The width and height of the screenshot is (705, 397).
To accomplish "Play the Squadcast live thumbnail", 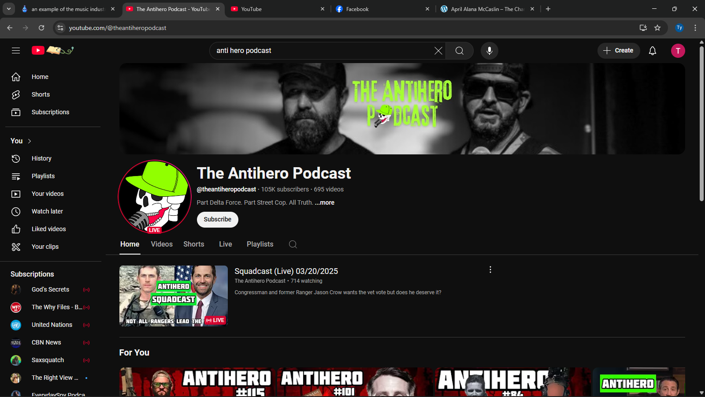I will click(174, 296).
